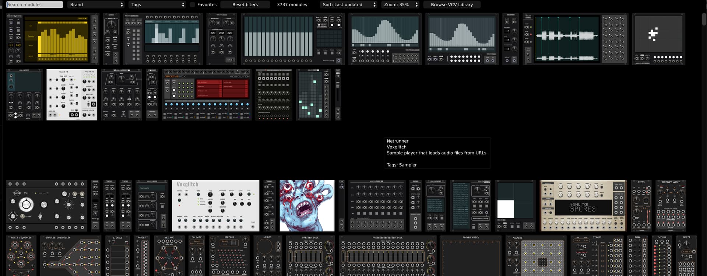Pick the yellow bar sequencer module
This screenshot has height=276, width=707.
53,39
